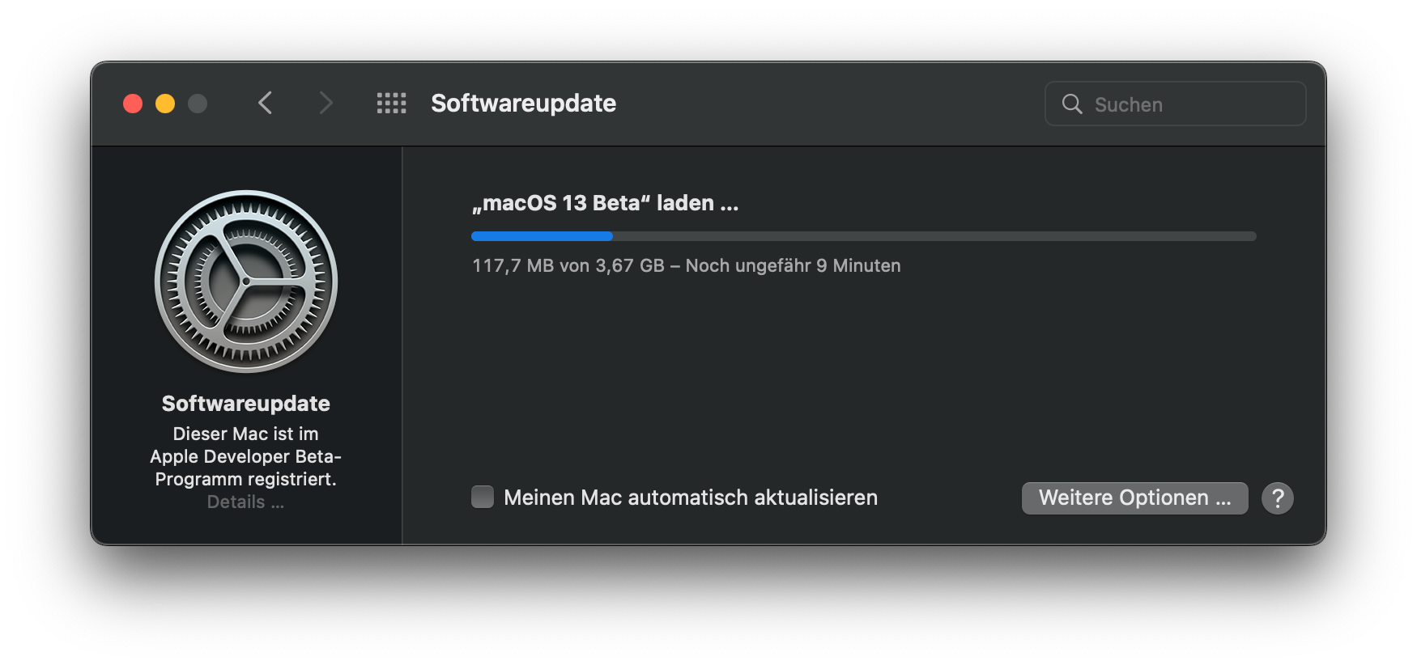Focus the "Suchen" search field
Screen dimensions: 1417x665
click(x=1190, y=104)
